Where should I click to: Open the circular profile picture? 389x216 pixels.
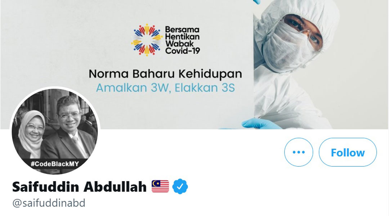[55, 131]
